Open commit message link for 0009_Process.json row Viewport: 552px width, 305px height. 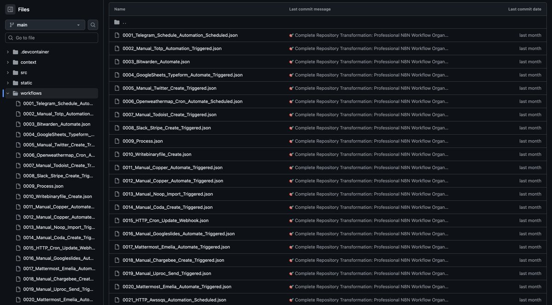click(x=369, y=141)
